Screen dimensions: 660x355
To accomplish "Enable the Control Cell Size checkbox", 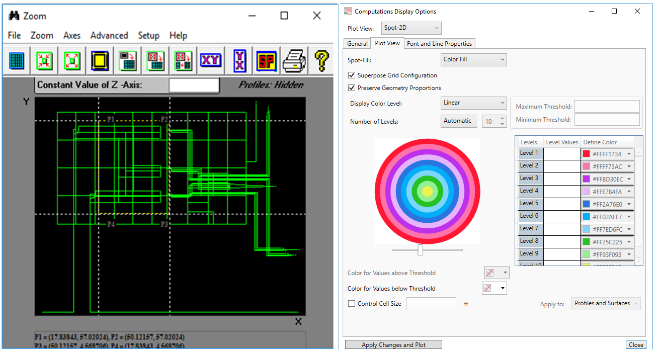I will tap(352, 304).
